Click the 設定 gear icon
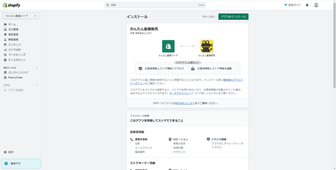The width and height of the screenshot is (336, 170). (5, 152)
